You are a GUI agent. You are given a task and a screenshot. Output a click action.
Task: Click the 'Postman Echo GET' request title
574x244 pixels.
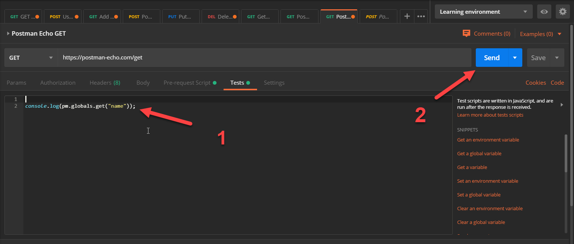coord(39,33)
